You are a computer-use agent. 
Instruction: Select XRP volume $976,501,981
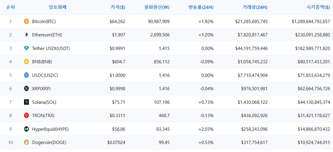[255, 89]
